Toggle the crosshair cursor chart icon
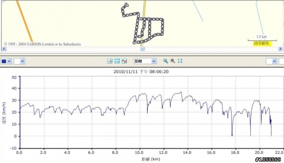This screenshot has height=163, width=284. click(110, 61)
